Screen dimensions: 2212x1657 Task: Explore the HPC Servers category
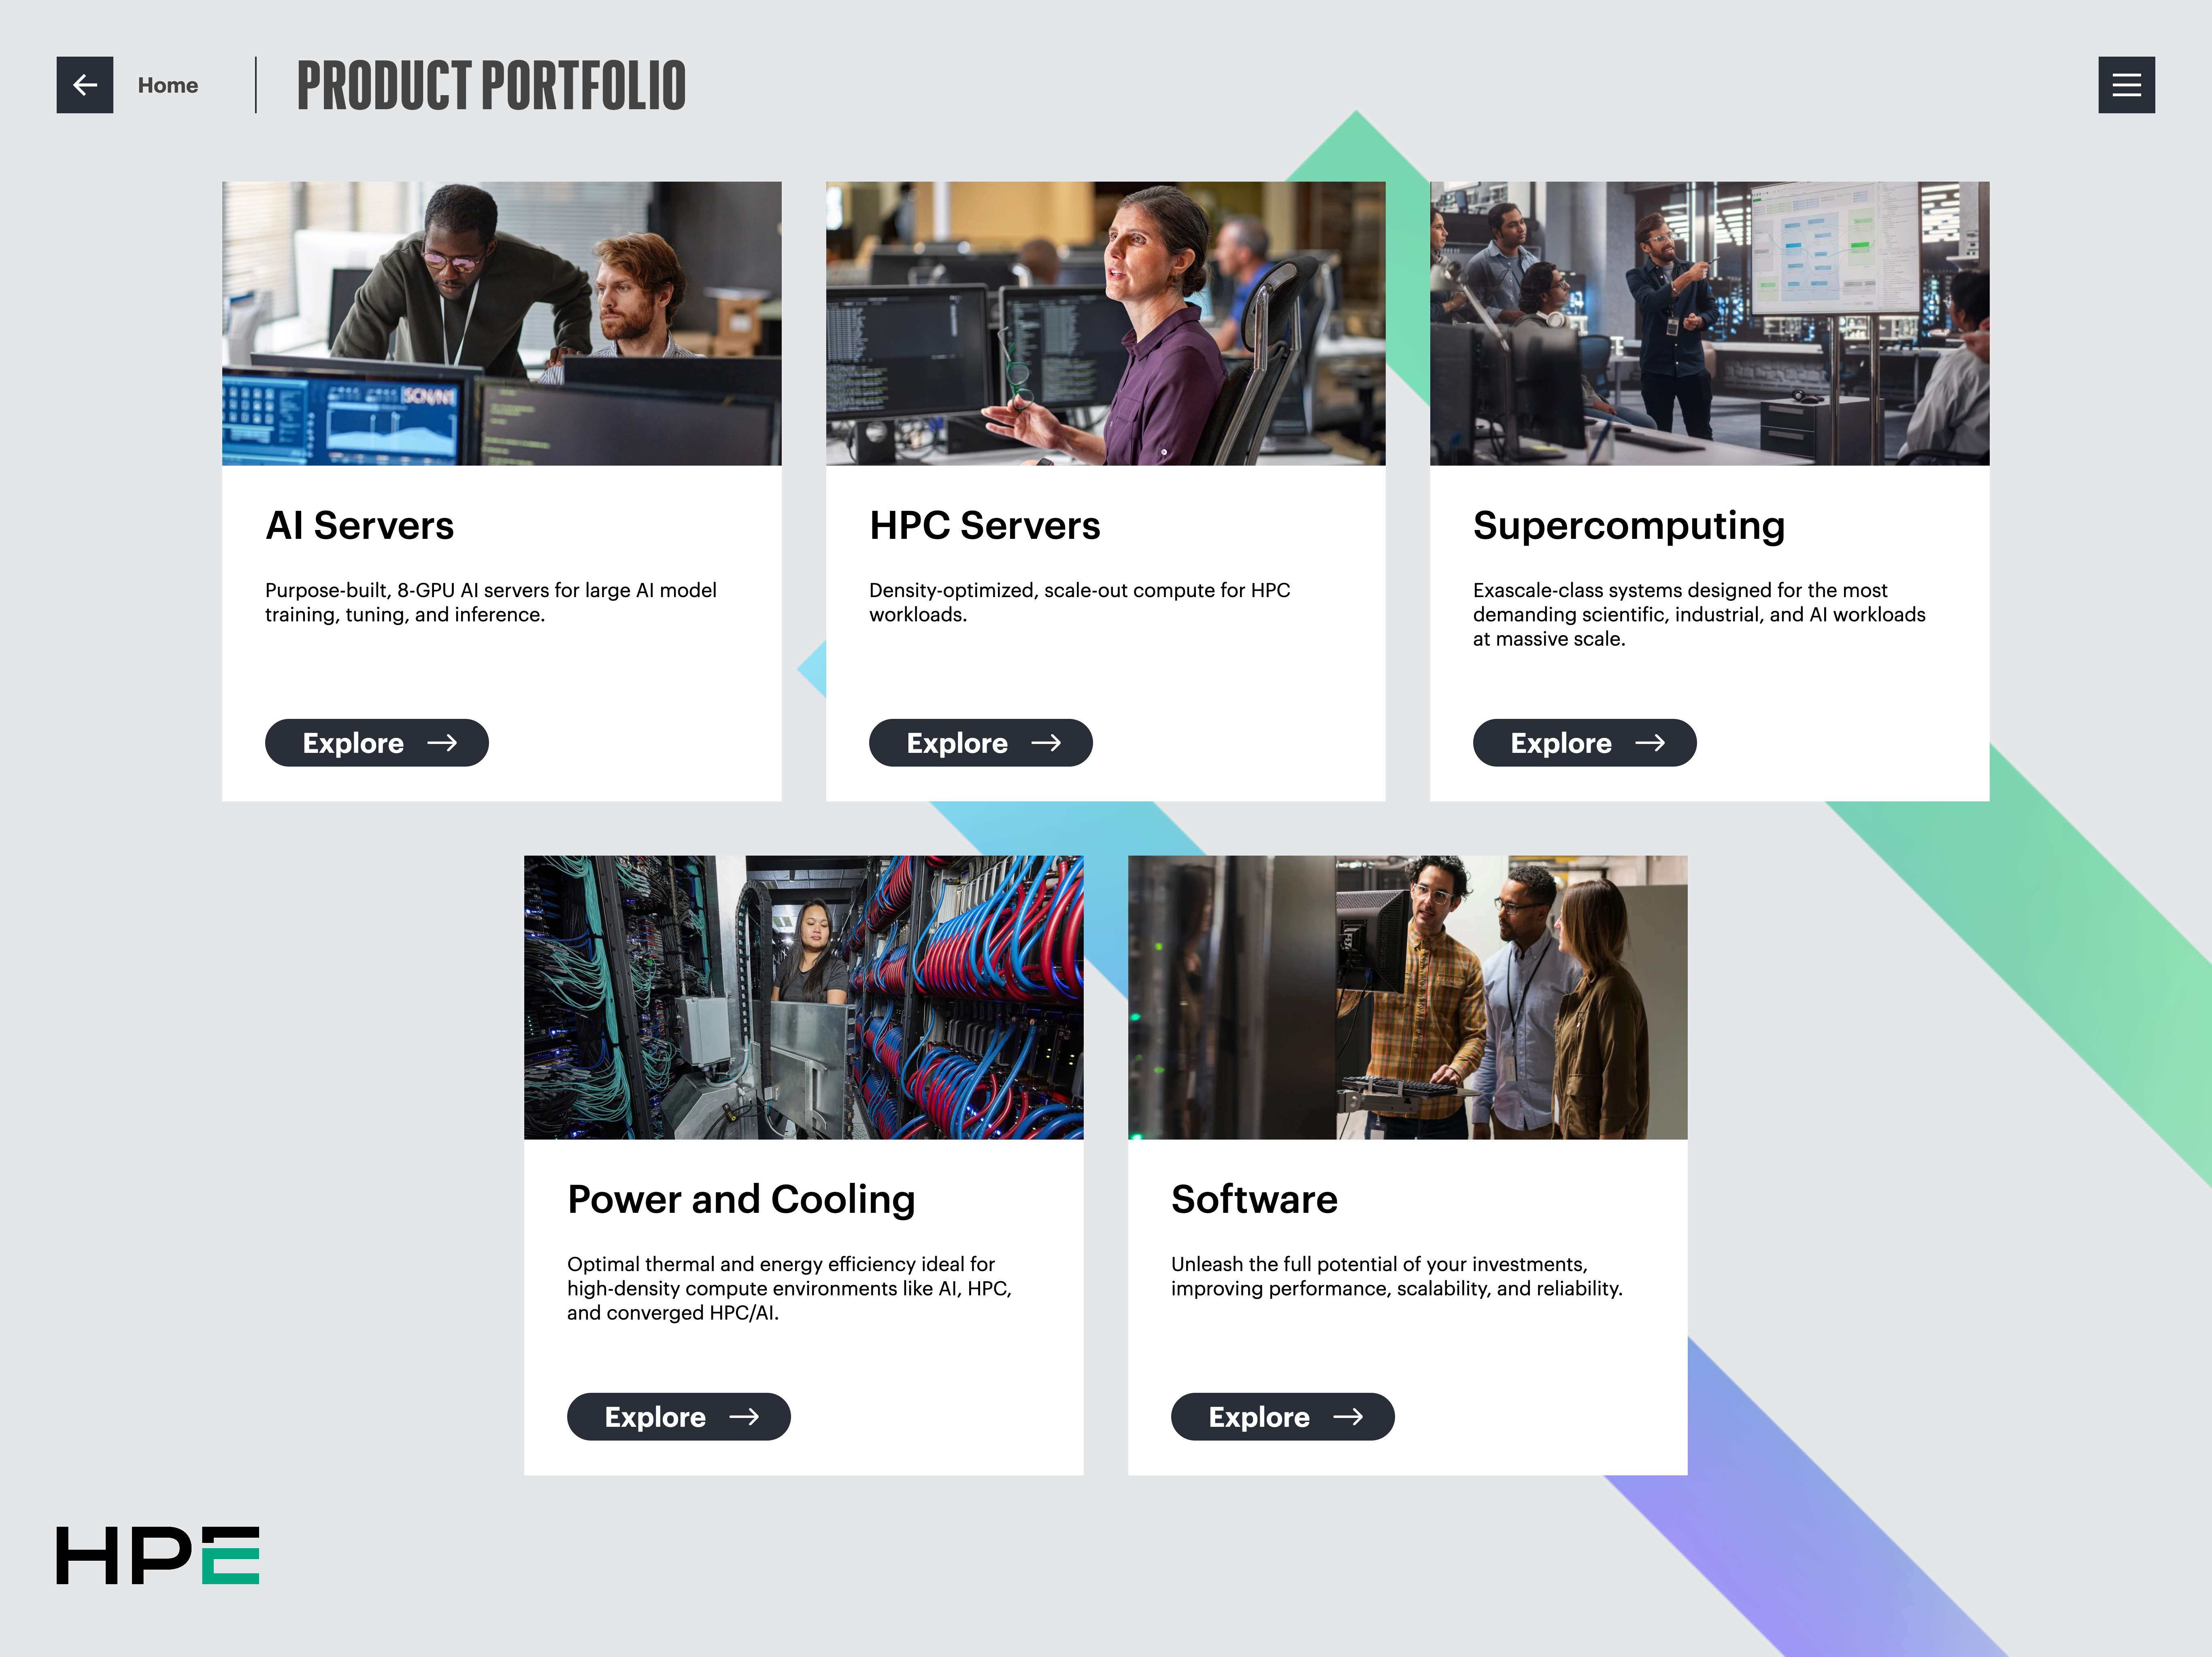tap(981, 743)
